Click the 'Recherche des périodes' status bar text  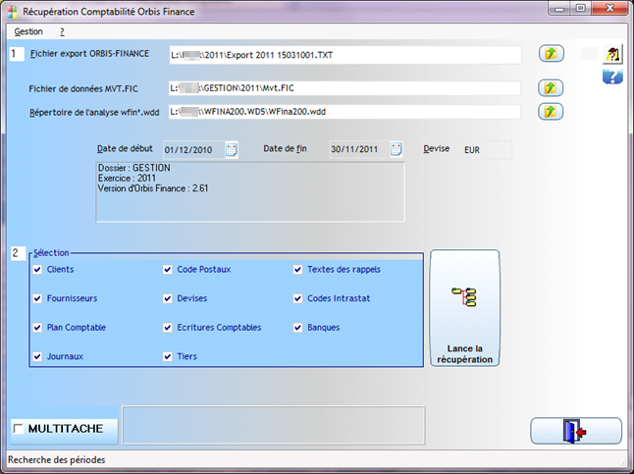click(57, 460)
